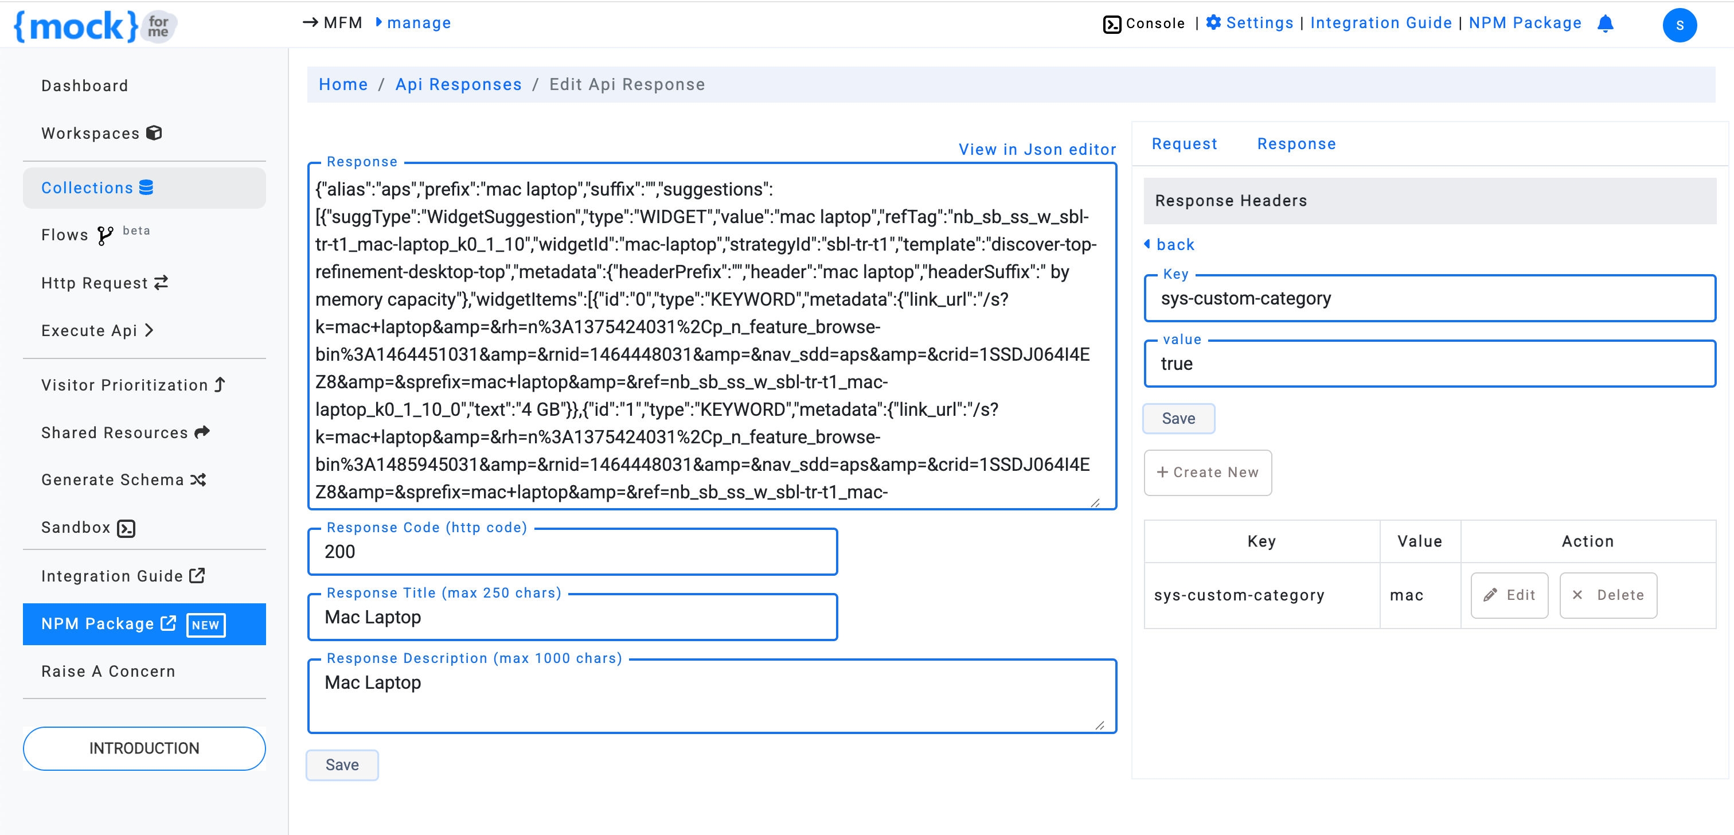Open NPM Package top bar link
This screenshot has height=835, width=1734.
pos(1525,23)
